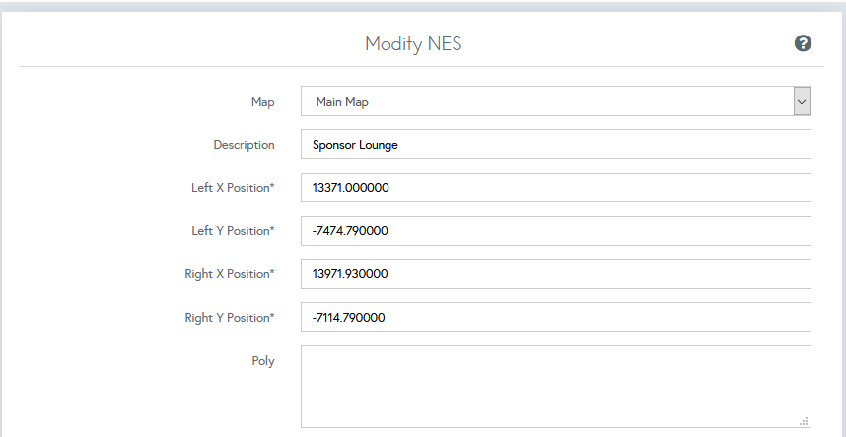This screenshot has width=846, height=437.
Task: Click the Map field label
Action: [x=262, y=101]
